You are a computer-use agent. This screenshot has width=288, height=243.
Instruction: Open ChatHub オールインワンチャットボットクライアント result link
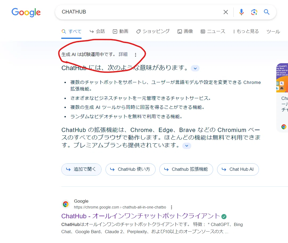pyautogui.click(x=140, y=216)
